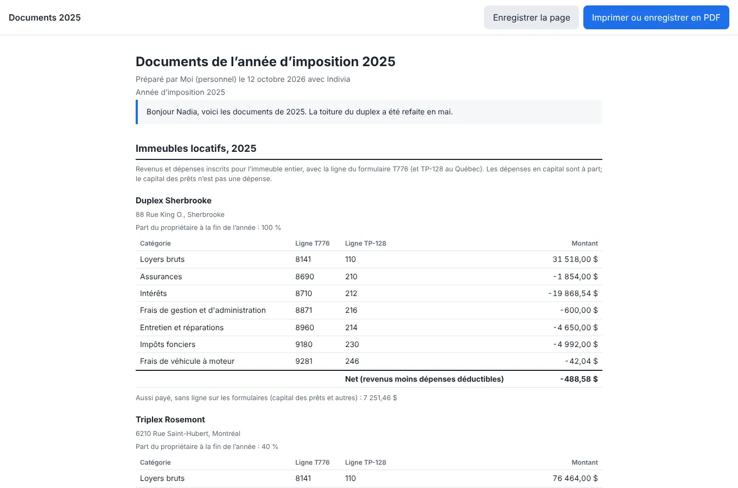Select the "Immeubles locatifs, 2025" section heading

click(x=196, y=149)
